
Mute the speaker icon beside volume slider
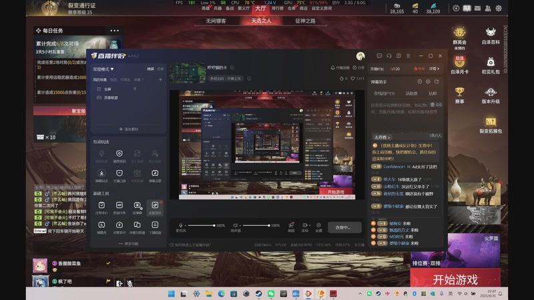tap(235, 225)
